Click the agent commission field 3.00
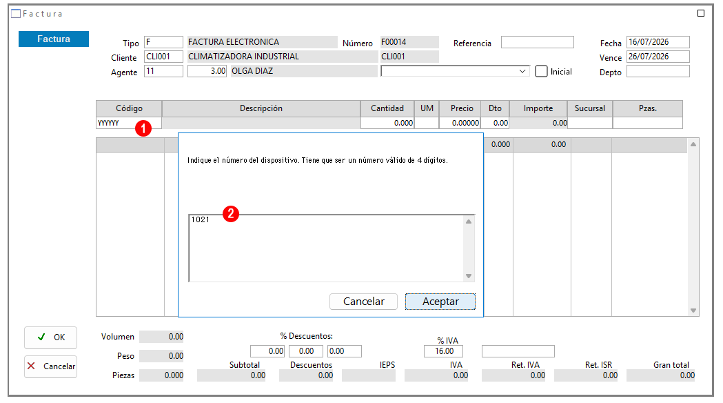Image resolution: width=723 pixels, height=403 pixels. tap(207, 71)
